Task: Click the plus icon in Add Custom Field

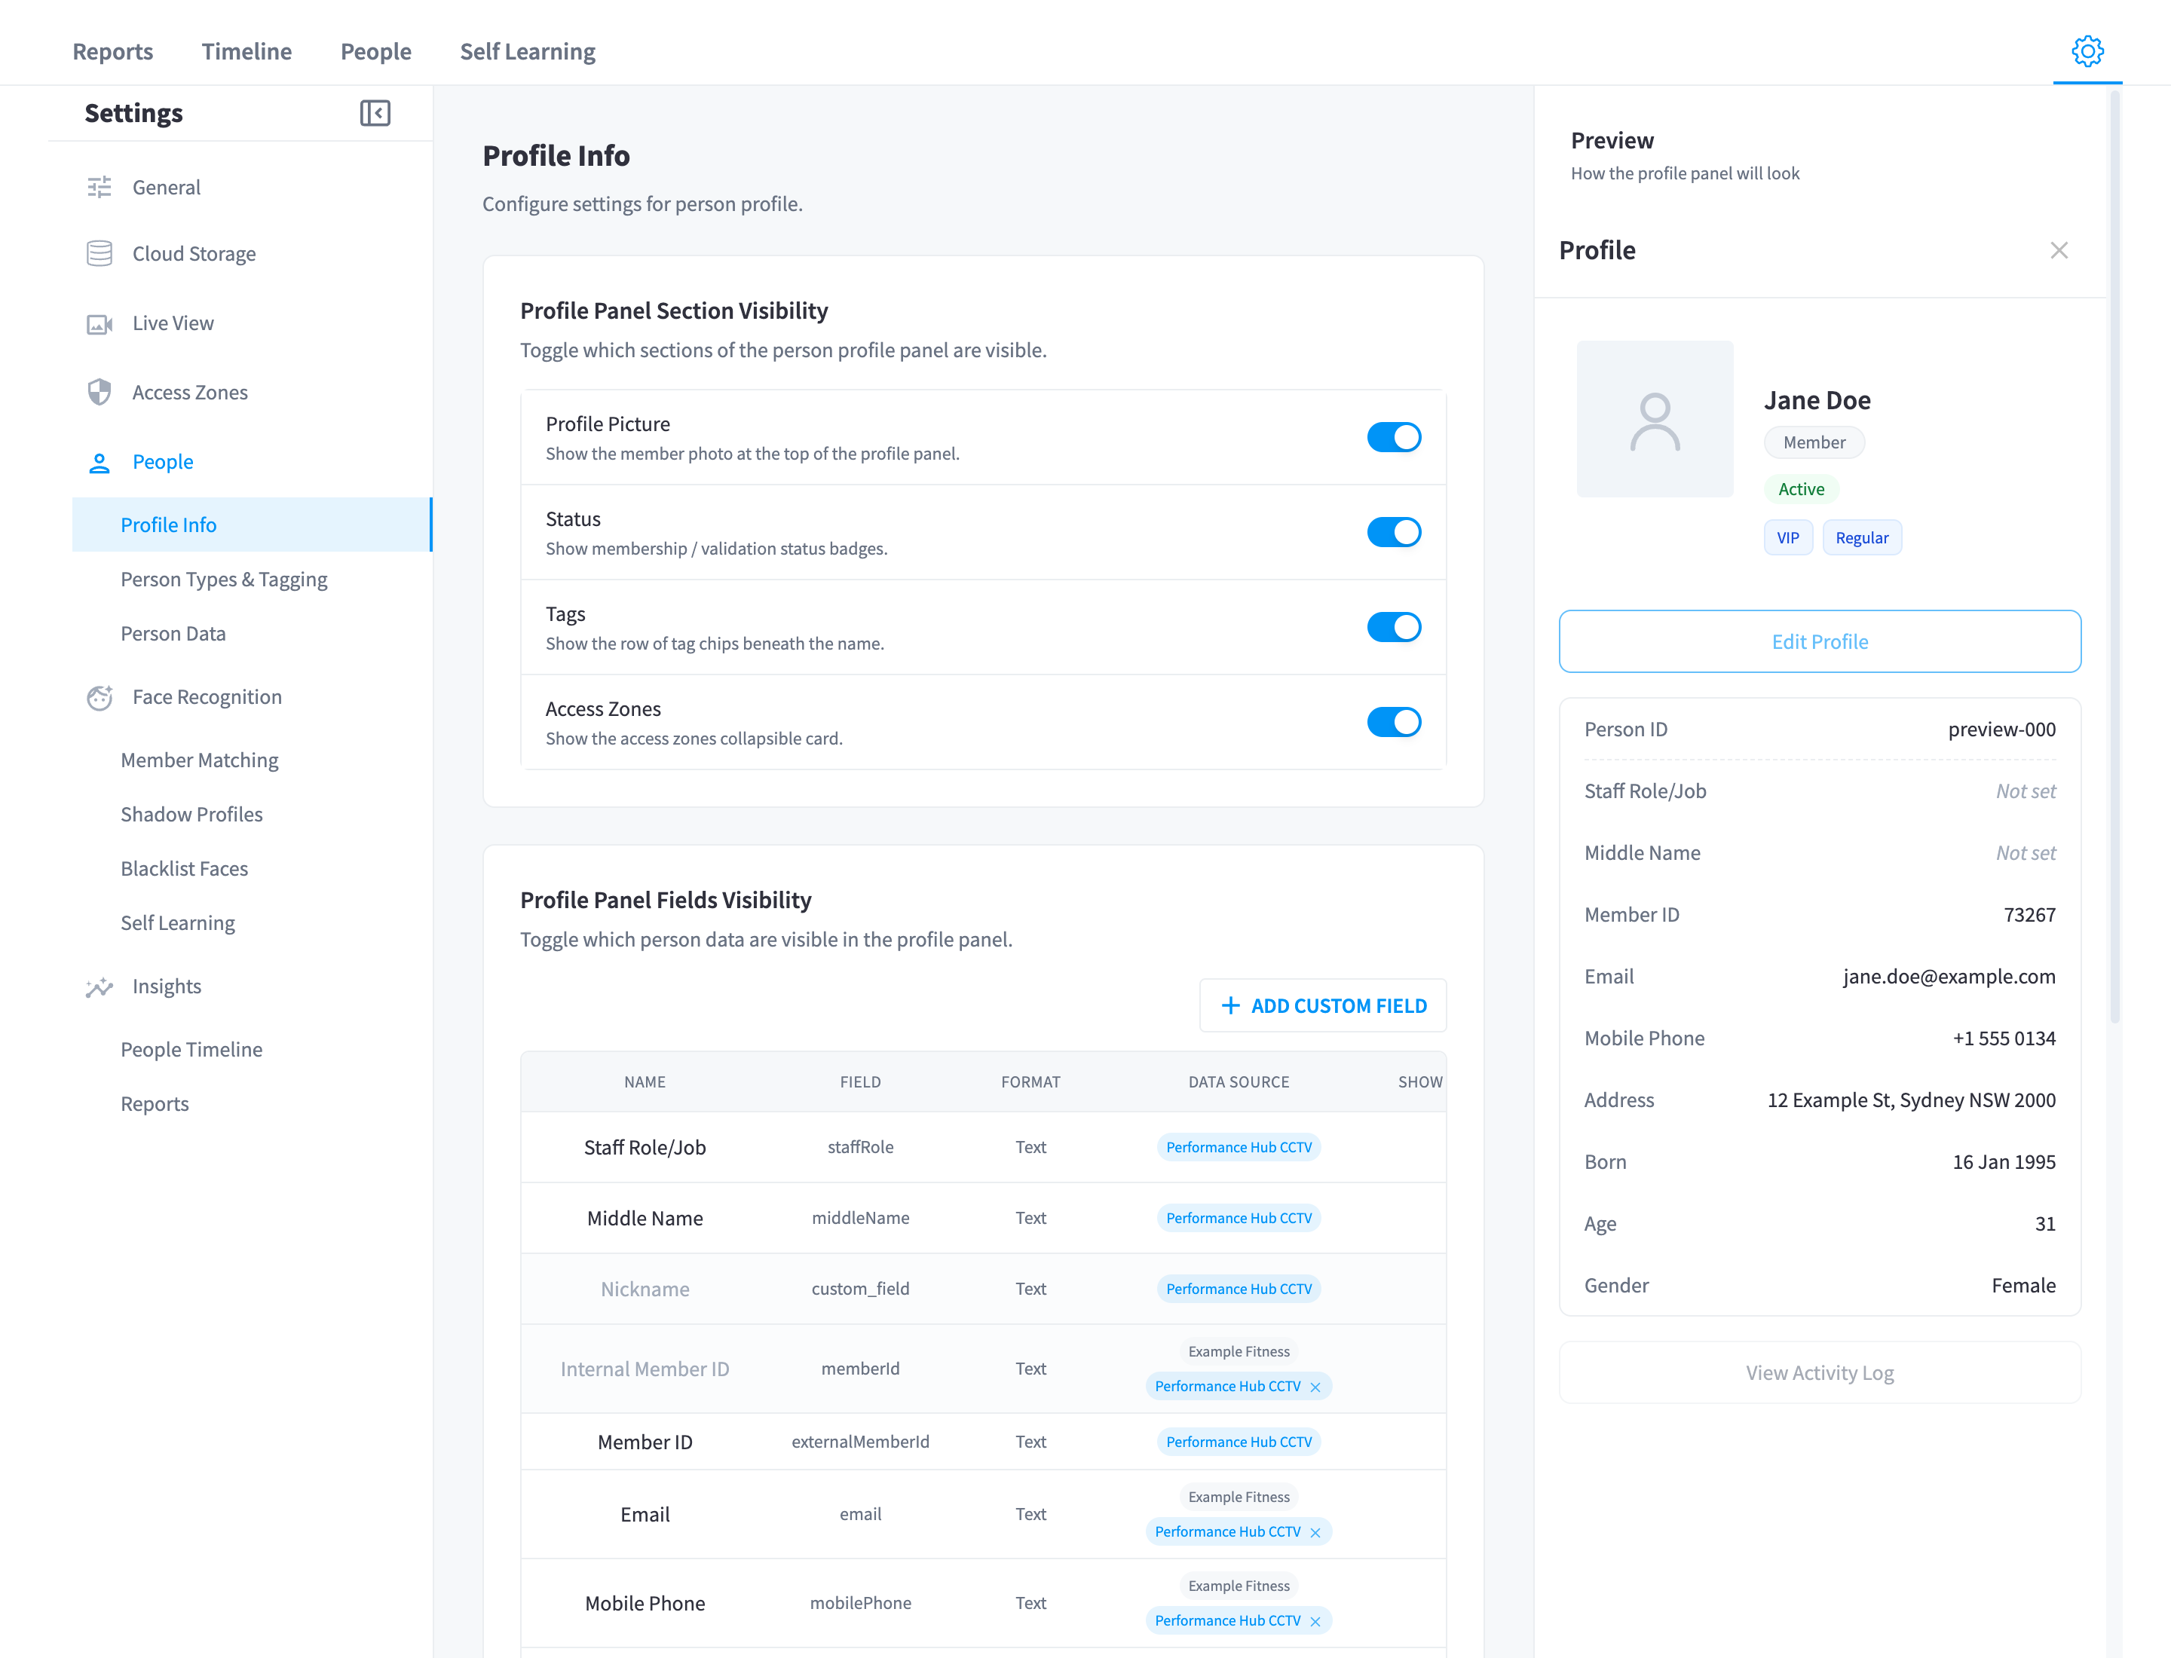Action: click(x=1230, y=1005)
